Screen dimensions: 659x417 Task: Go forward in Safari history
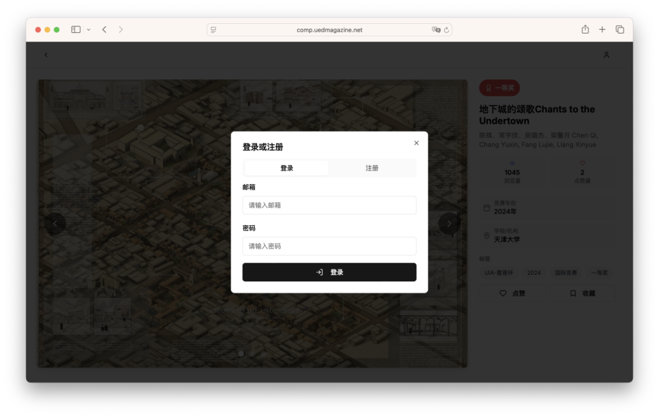point(121,29)
